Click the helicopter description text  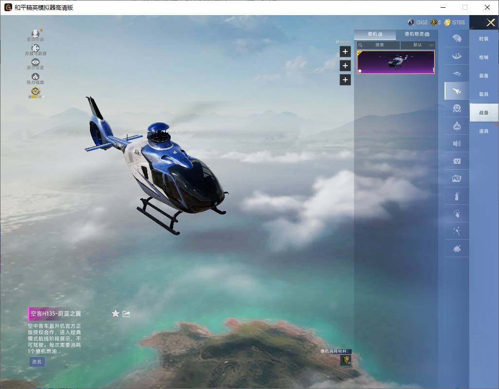[54, 338]
